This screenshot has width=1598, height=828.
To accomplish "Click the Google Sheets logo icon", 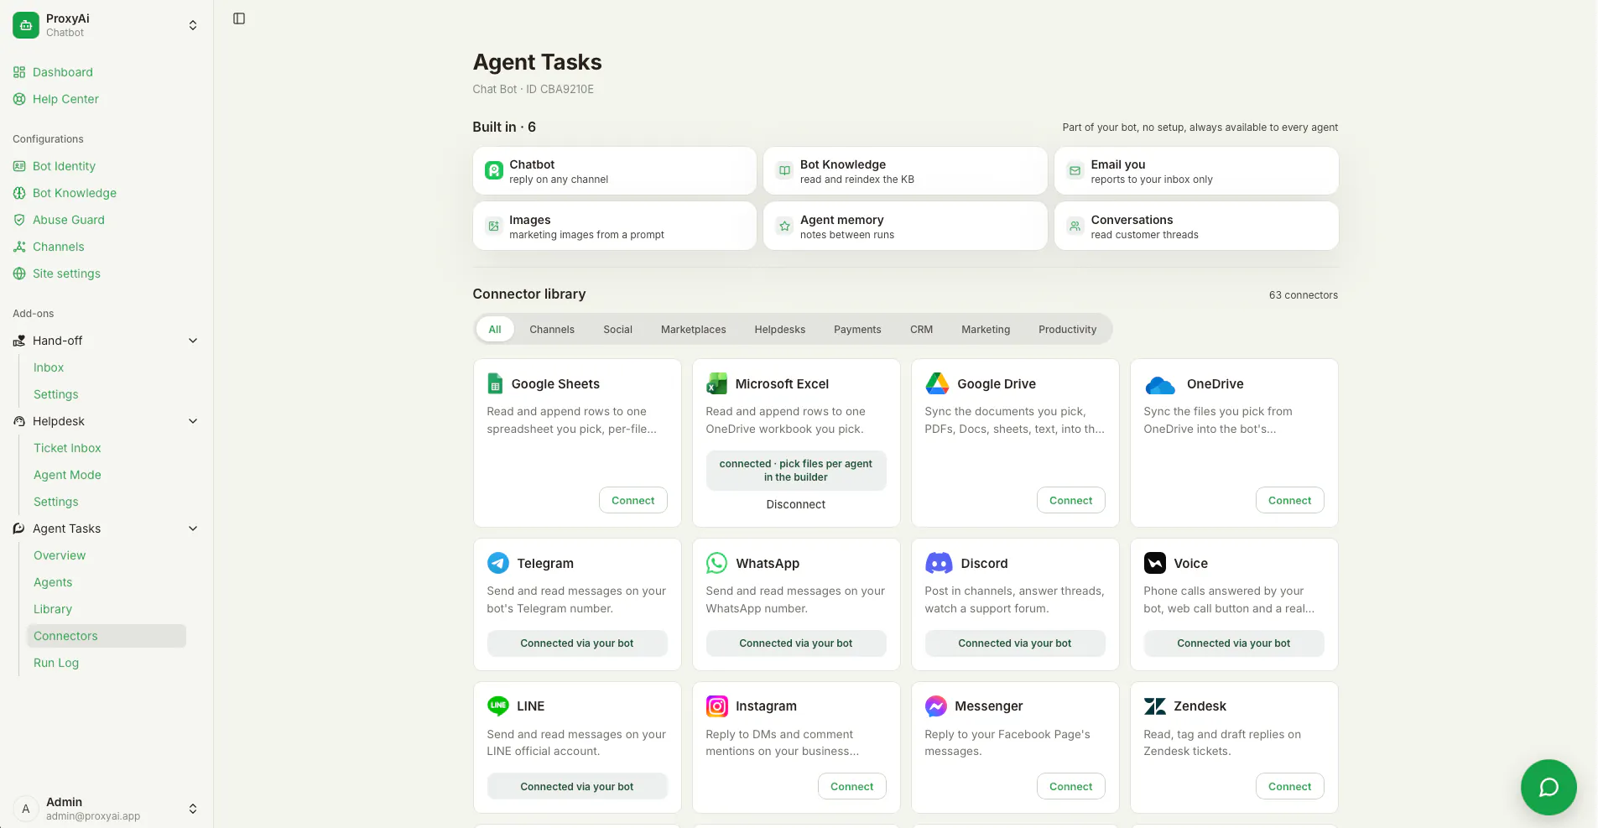I will [x=495, y=383].
